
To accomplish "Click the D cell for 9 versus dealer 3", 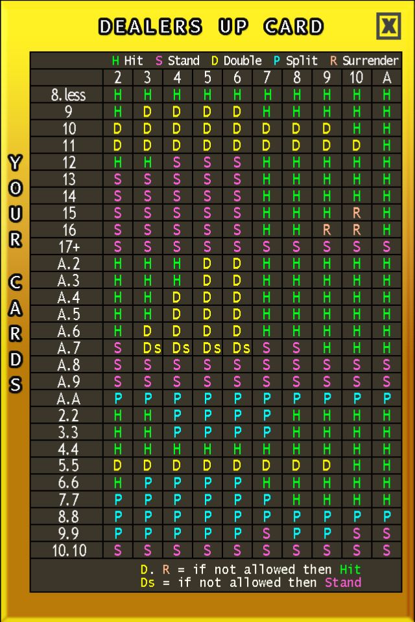I will click(x=147, y=112).
